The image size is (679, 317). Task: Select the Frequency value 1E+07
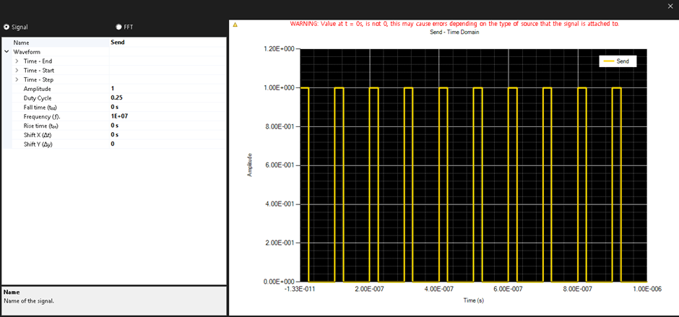[166, 116]
